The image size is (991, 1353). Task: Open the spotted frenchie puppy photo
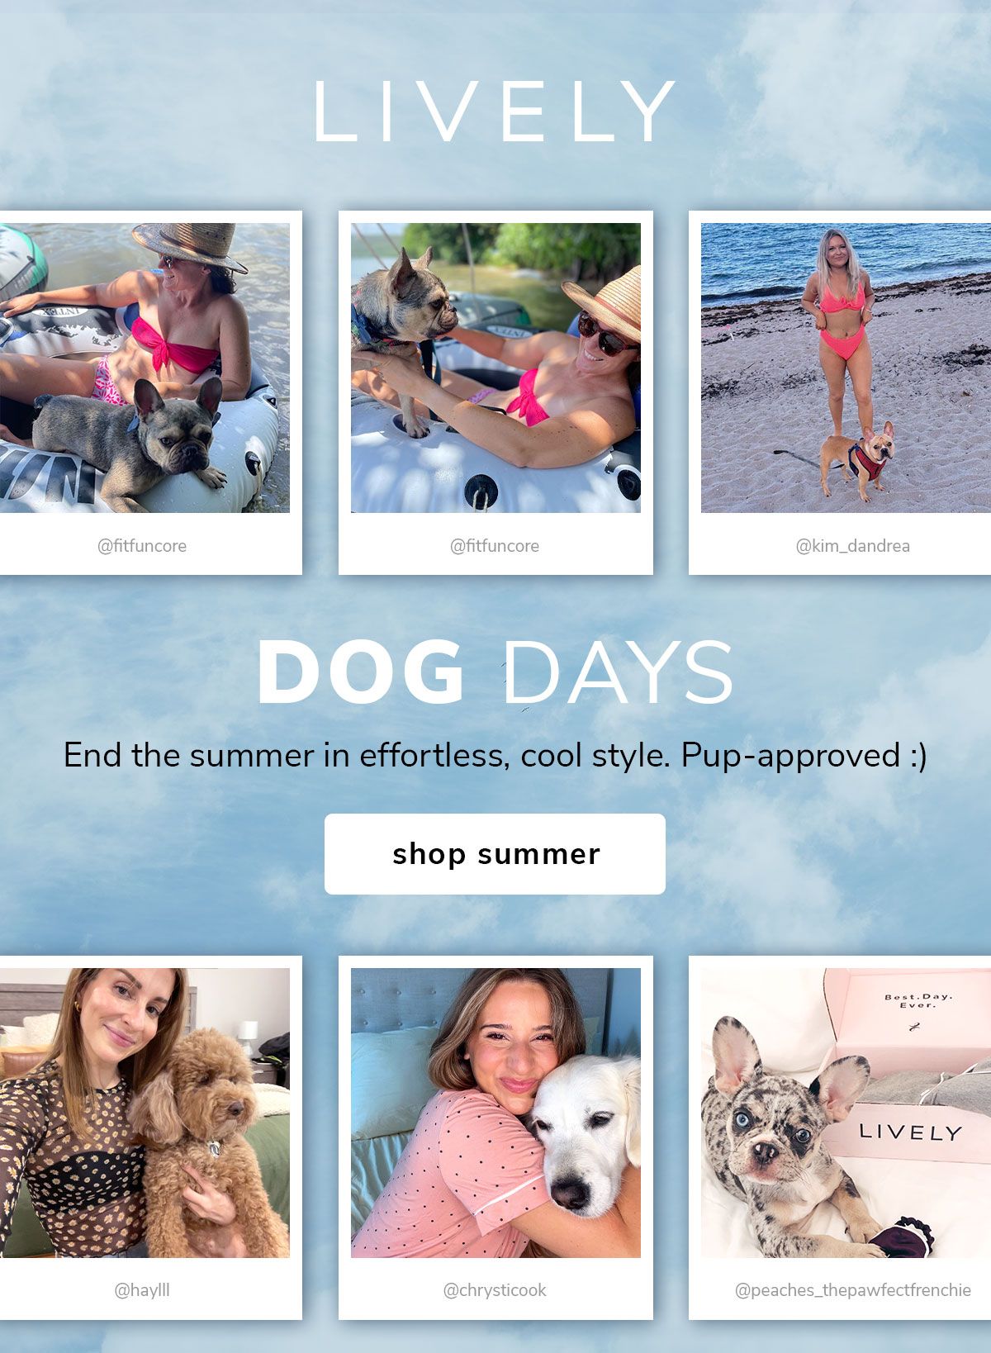(846, 1113)
